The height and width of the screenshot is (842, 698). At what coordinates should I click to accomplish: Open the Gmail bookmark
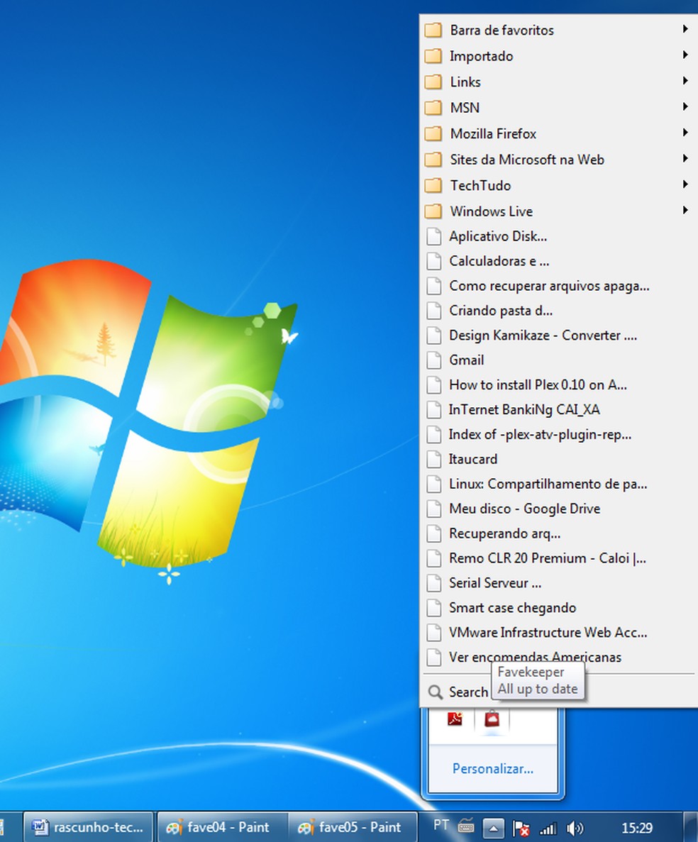466,360
